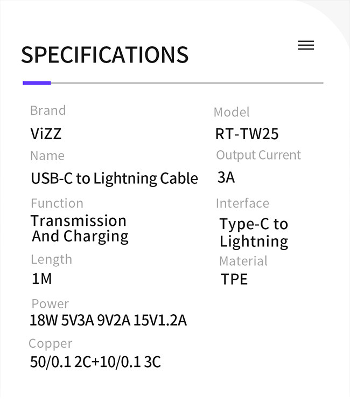Select the Brand label
The width and height of the screenshot is (350, 415).
point(48,110)
